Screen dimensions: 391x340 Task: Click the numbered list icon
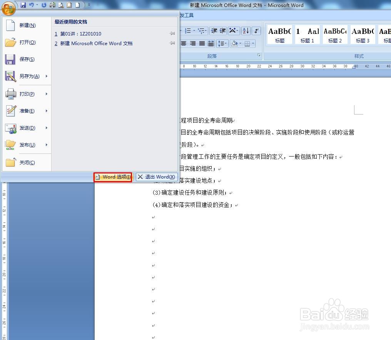coord(188,31)
